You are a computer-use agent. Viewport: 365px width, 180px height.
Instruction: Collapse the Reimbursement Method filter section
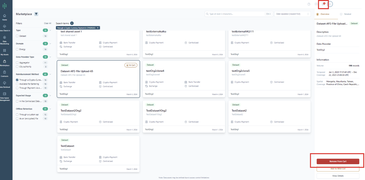click(50, 74)
